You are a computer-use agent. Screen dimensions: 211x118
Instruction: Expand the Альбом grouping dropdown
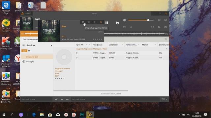(51, 45)
